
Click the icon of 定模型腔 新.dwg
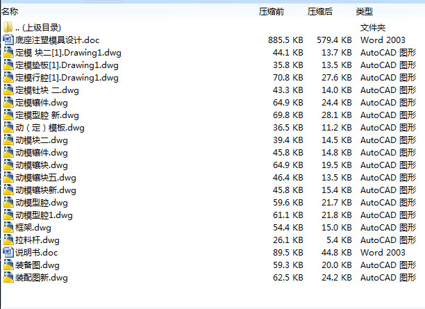(x=8, y=115)
